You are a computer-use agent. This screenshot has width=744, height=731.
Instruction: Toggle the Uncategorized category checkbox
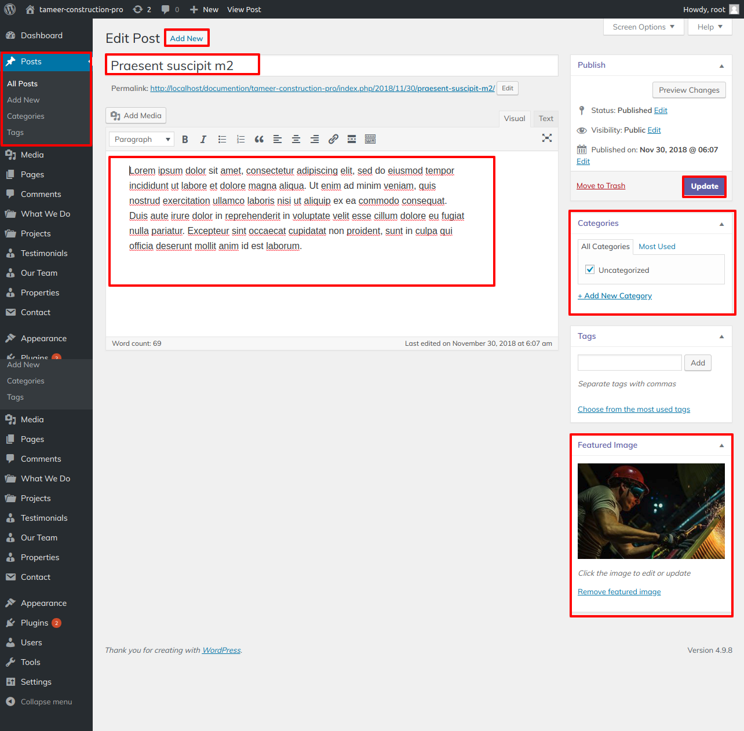590,269
